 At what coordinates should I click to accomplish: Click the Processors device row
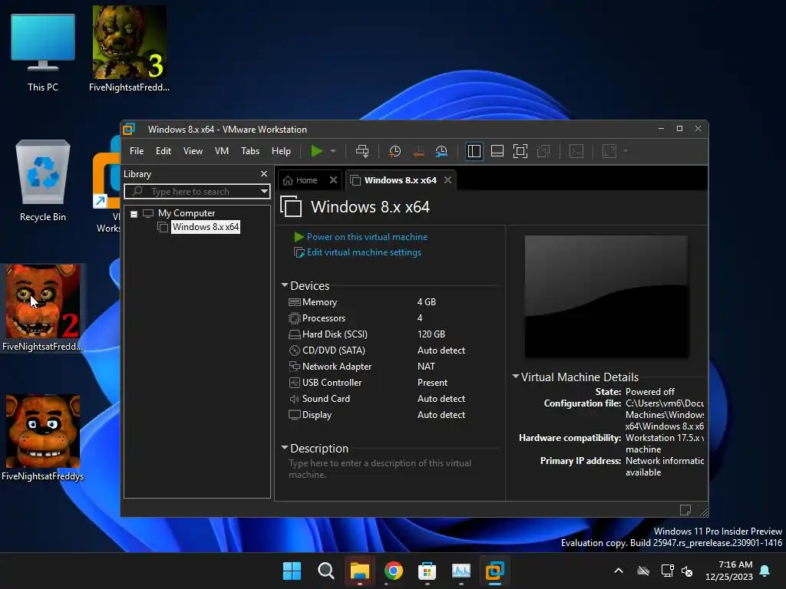pos(378,318)
